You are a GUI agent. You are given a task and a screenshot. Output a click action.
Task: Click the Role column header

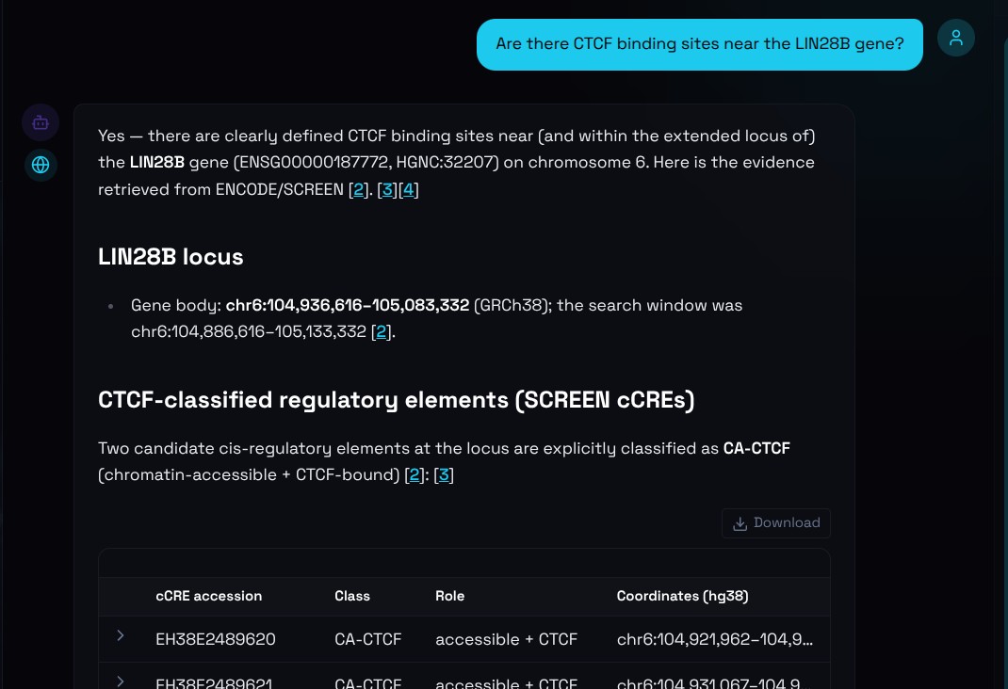[x=450, y=596]
